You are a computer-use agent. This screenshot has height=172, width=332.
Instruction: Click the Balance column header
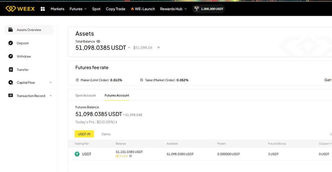click(x=121, y=144)
